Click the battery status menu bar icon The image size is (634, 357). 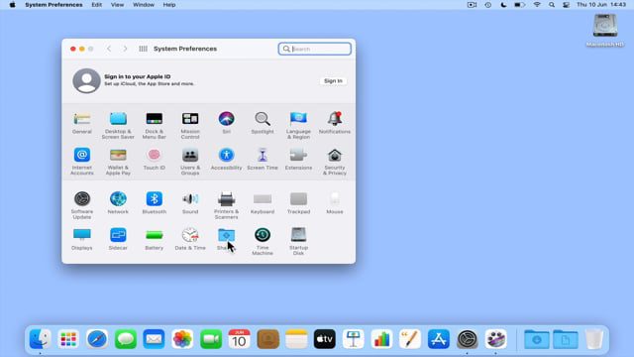point(519,5)
